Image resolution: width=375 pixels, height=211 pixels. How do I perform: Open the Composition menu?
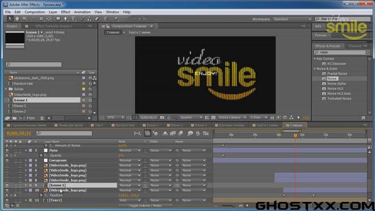(x=35, y=12)
